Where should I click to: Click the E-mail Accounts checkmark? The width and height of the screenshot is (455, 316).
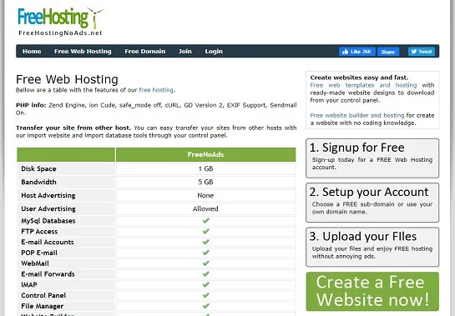(x=205, y=242)
